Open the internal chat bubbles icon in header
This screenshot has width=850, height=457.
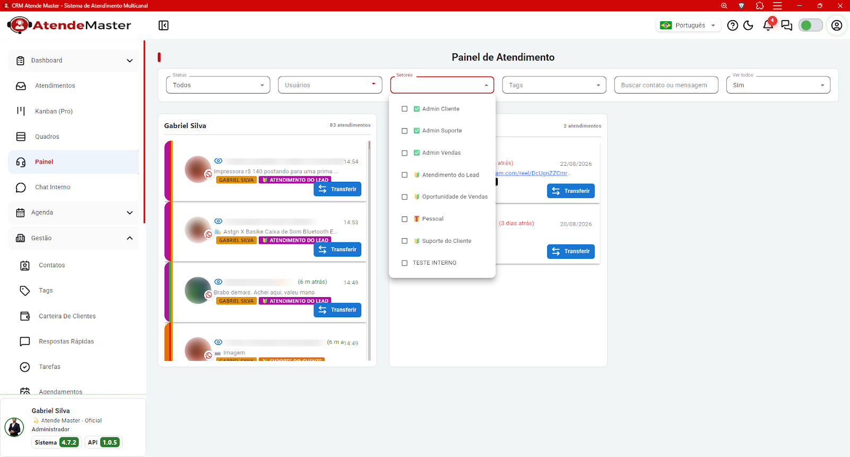click(787, 26)
